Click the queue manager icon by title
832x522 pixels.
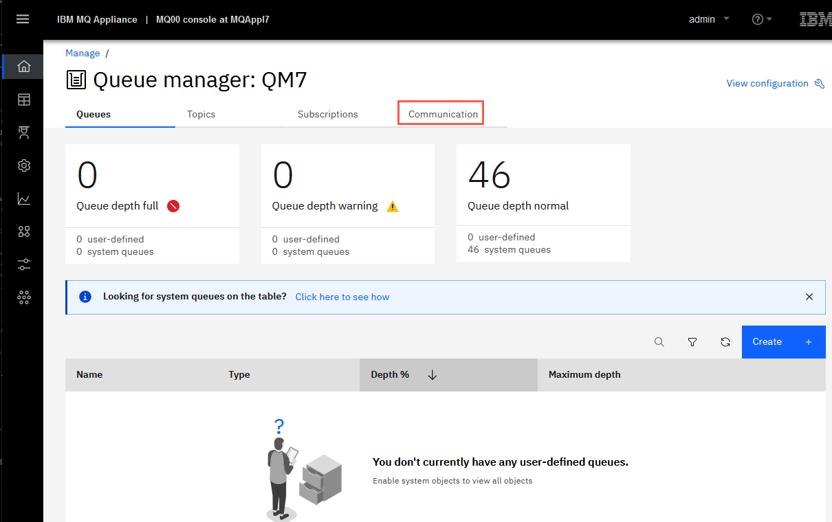(x=76, y=80)
